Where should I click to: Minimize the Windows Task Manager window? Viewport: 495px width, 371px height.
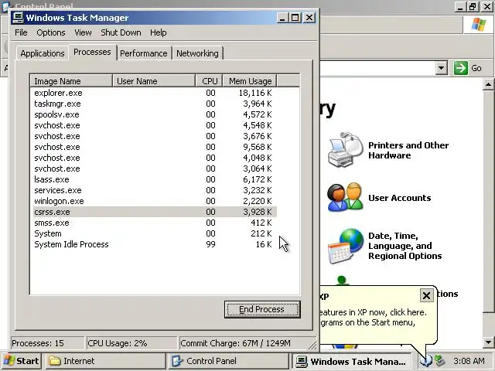click(x=282, y=18)
